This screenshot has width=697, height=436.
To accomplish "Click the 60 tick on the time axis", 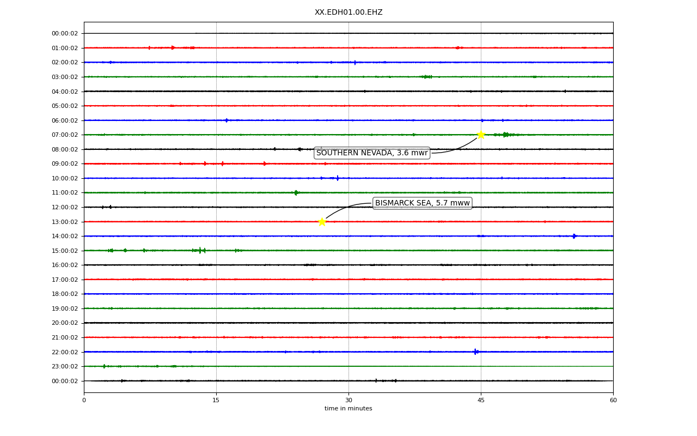I will pyautogui.click(x=613, y=401).
